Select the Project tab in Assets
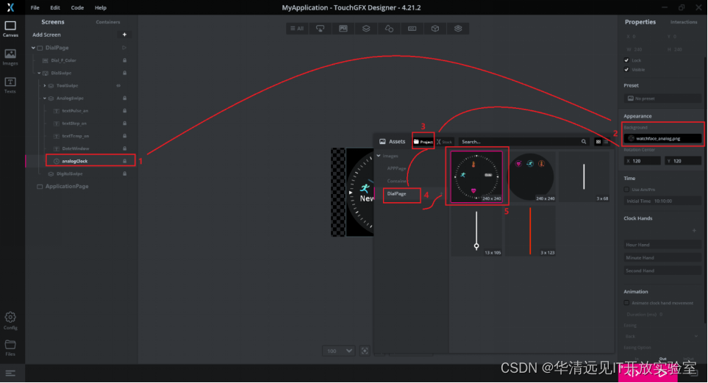 423,142
